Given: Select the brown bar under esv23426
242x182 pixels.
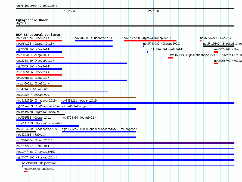Looking at the screenshot, I should click(76, 97).
